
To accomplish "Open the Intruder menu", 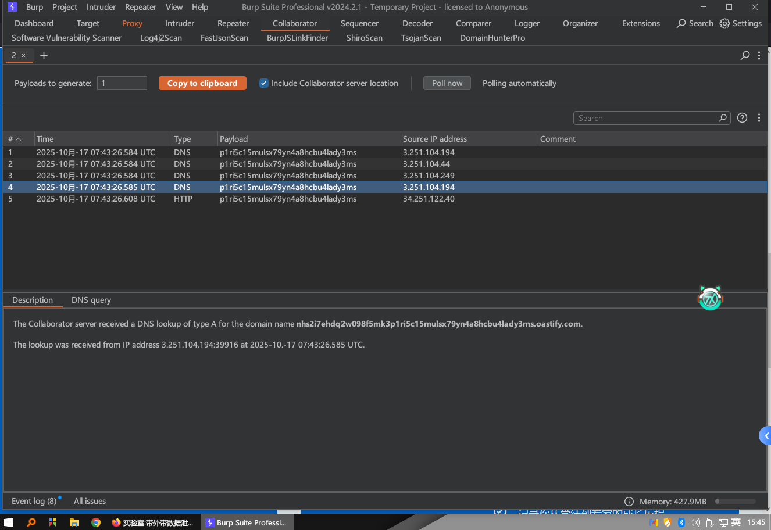I will coord(101,7).
